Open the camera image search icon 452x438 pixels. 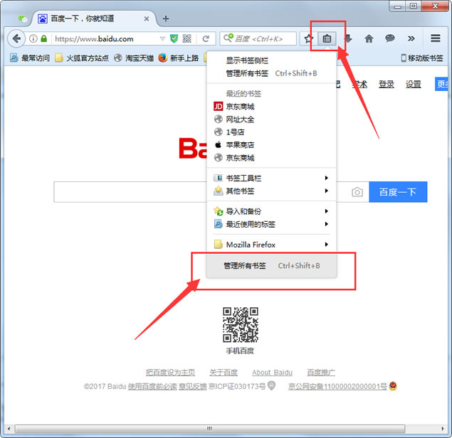click(x=357, y=192)
